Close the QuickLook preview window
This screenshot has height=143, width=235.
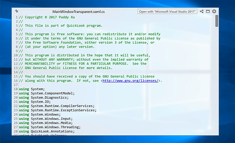(214, 12)
